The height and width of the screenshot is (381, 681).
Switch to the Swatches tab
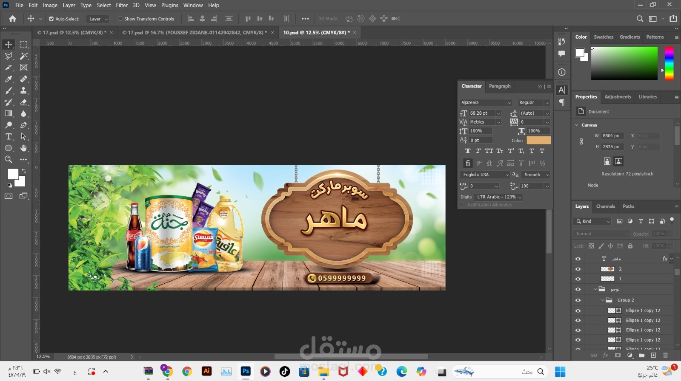(604, 37)
